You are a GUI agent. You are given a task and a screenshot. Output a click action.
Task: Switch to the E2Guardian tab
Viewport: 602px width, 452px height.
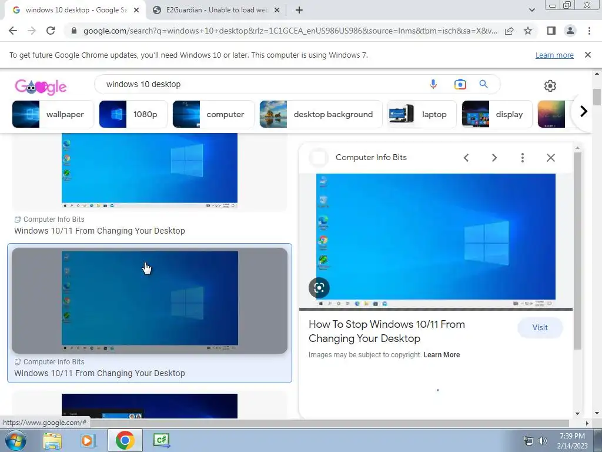point(216,10)
